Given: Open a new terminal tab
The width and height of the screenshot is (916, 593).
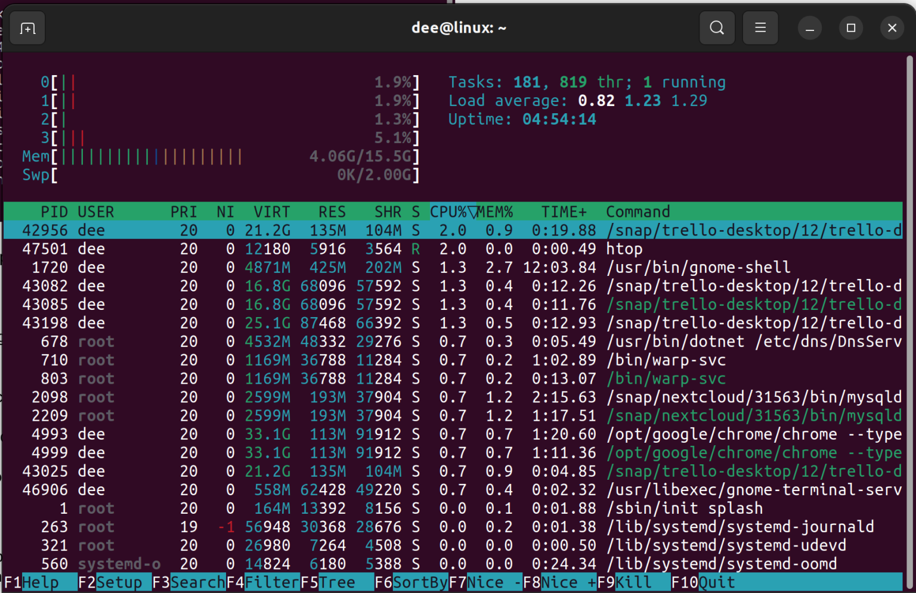Looking at the screenshot, I should pyautogui.click(x=27, y=27).
